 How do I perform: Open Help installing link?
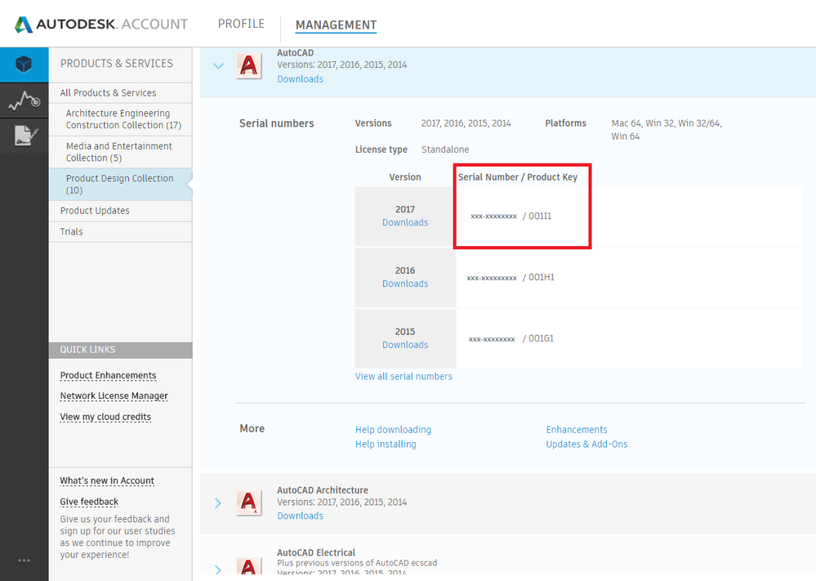(x=386, y=444)
